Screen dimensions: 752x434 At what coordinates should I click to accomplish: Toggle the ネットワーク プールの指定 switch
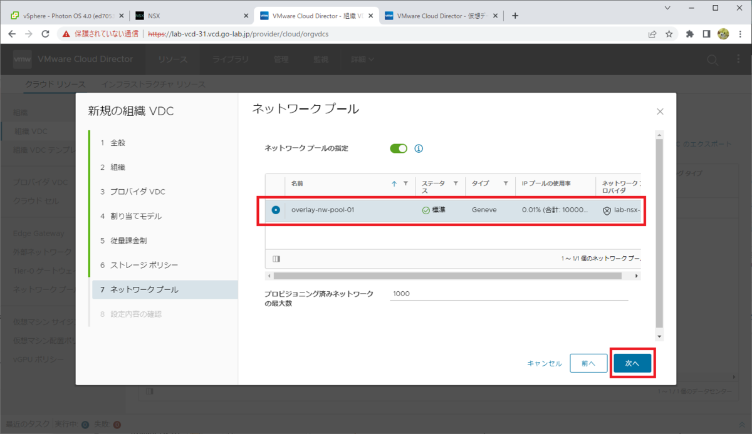click(399, 148)
